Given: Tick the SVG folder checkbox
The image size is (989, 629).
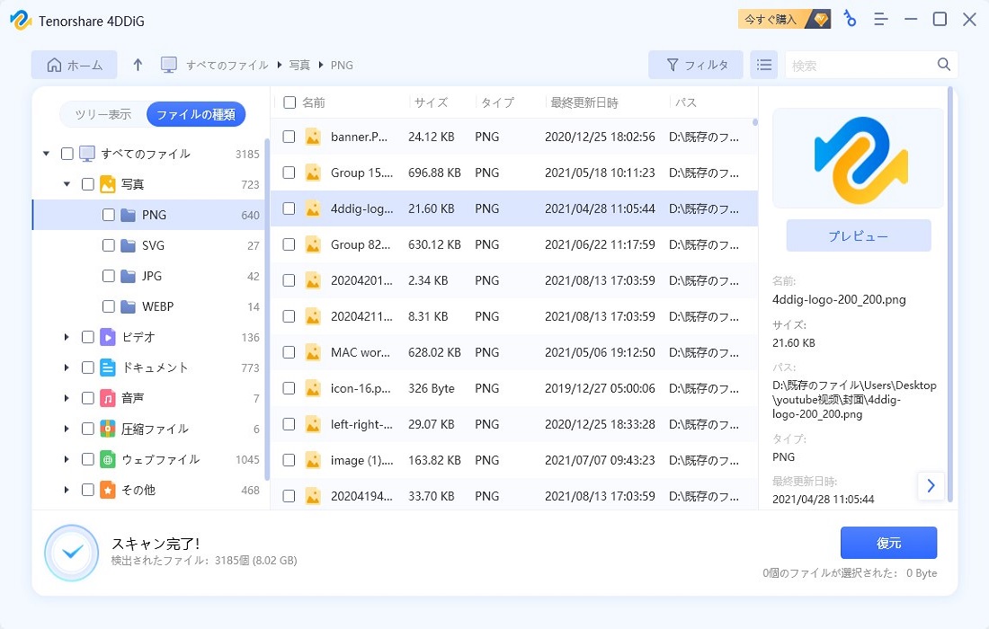Looking at the screenshot, I should pyautogui.click(x=109, y=245).
